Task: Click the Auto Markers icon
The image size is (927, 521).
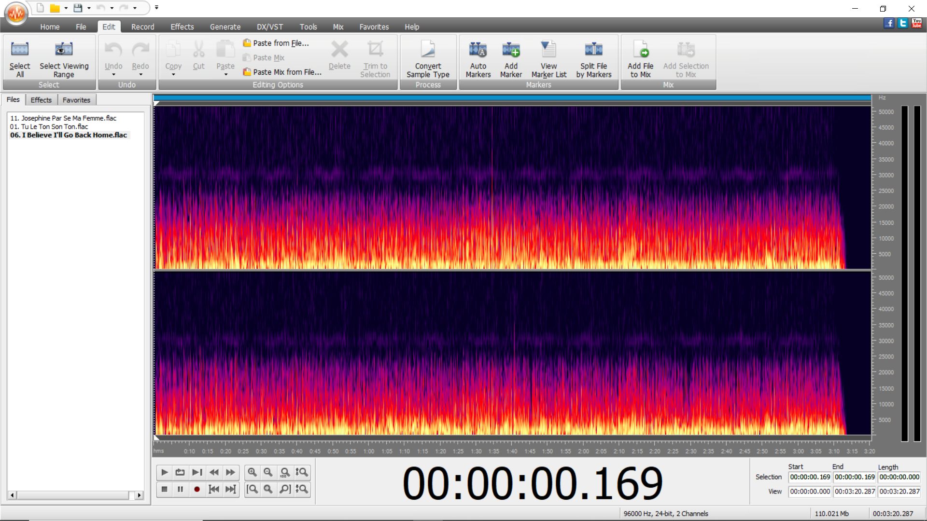Action: pos(478,50)
